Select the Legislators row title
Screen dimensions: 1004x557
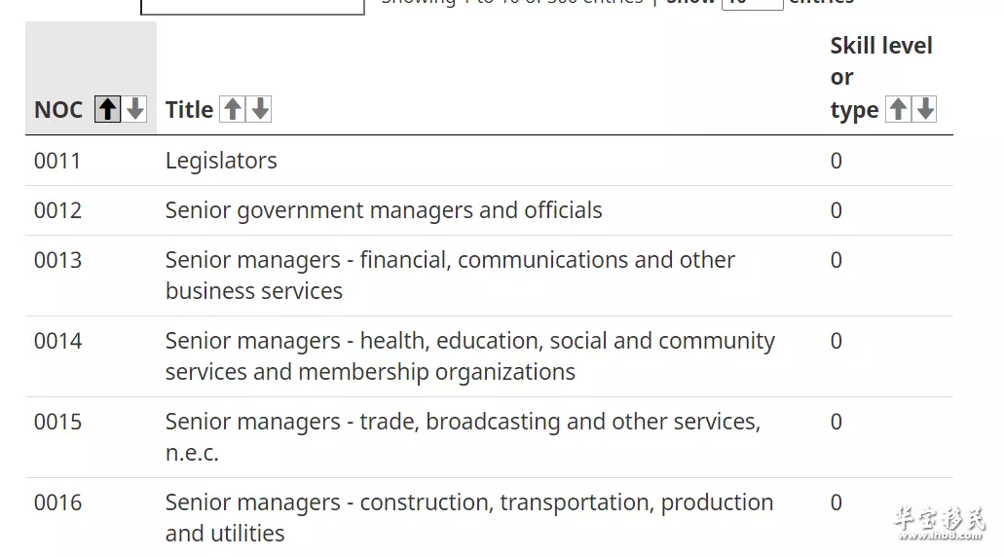(x=221, y=161)
